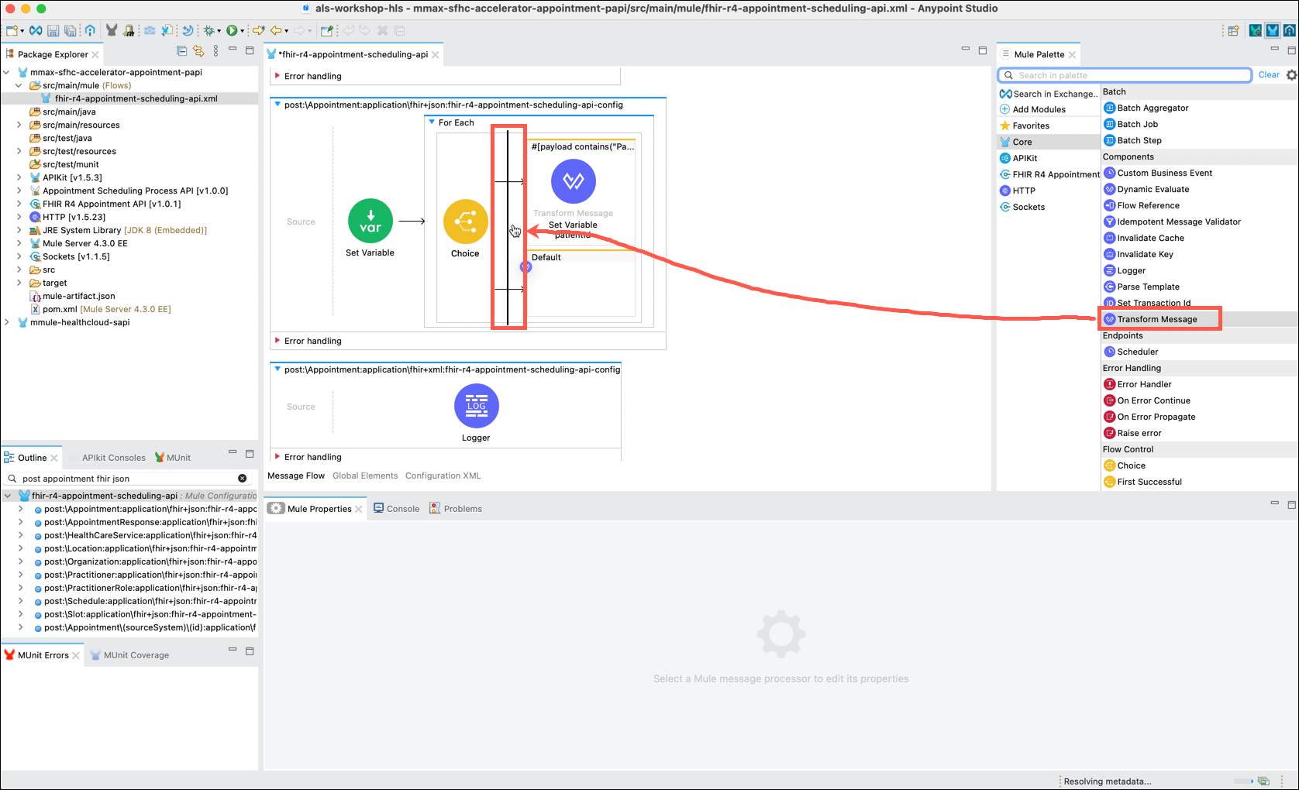The height and width of the screenshot is (790, 1299).
Task: Open Exchange via the blue infinity toolbar icon
Action: 36,31
